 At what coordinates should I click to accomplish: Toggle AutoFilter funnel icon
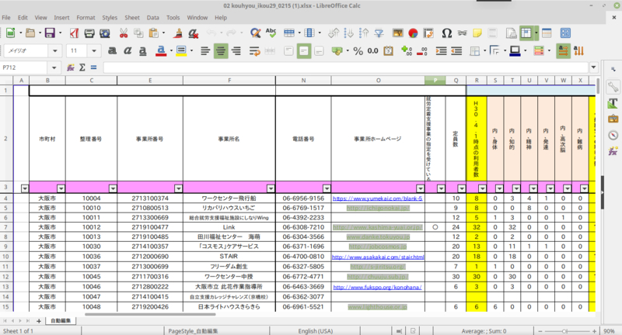coord(379,33)
